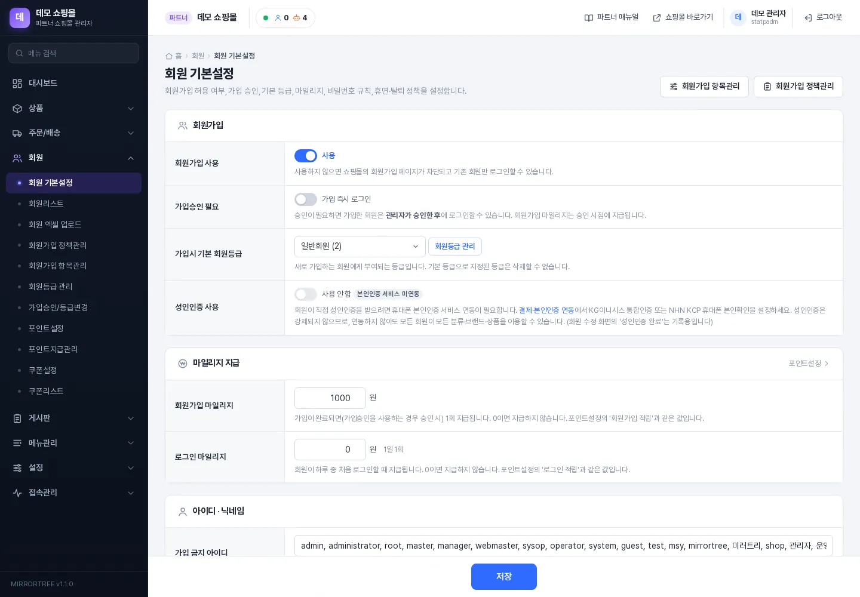
Task: Click the 설정 sliders icon
Action: pyautogui.click(x=17, y=468)
